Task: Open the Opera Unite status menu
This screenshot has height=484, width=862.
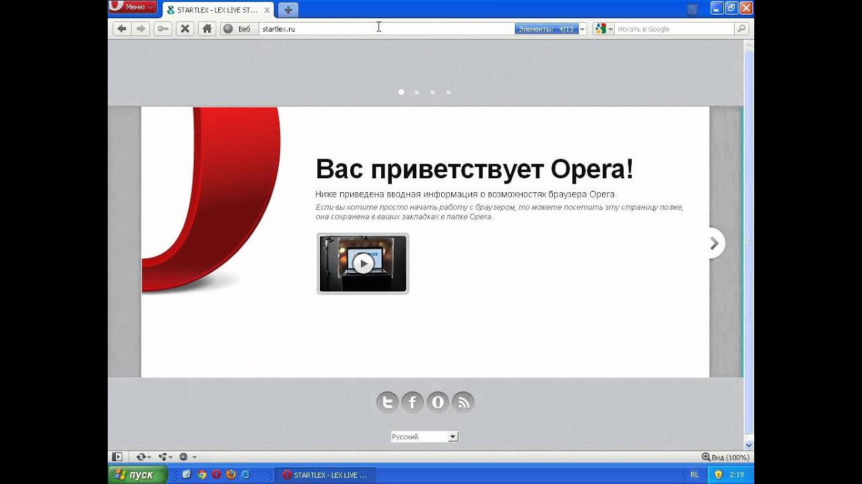Action: (x=165, y=457)
